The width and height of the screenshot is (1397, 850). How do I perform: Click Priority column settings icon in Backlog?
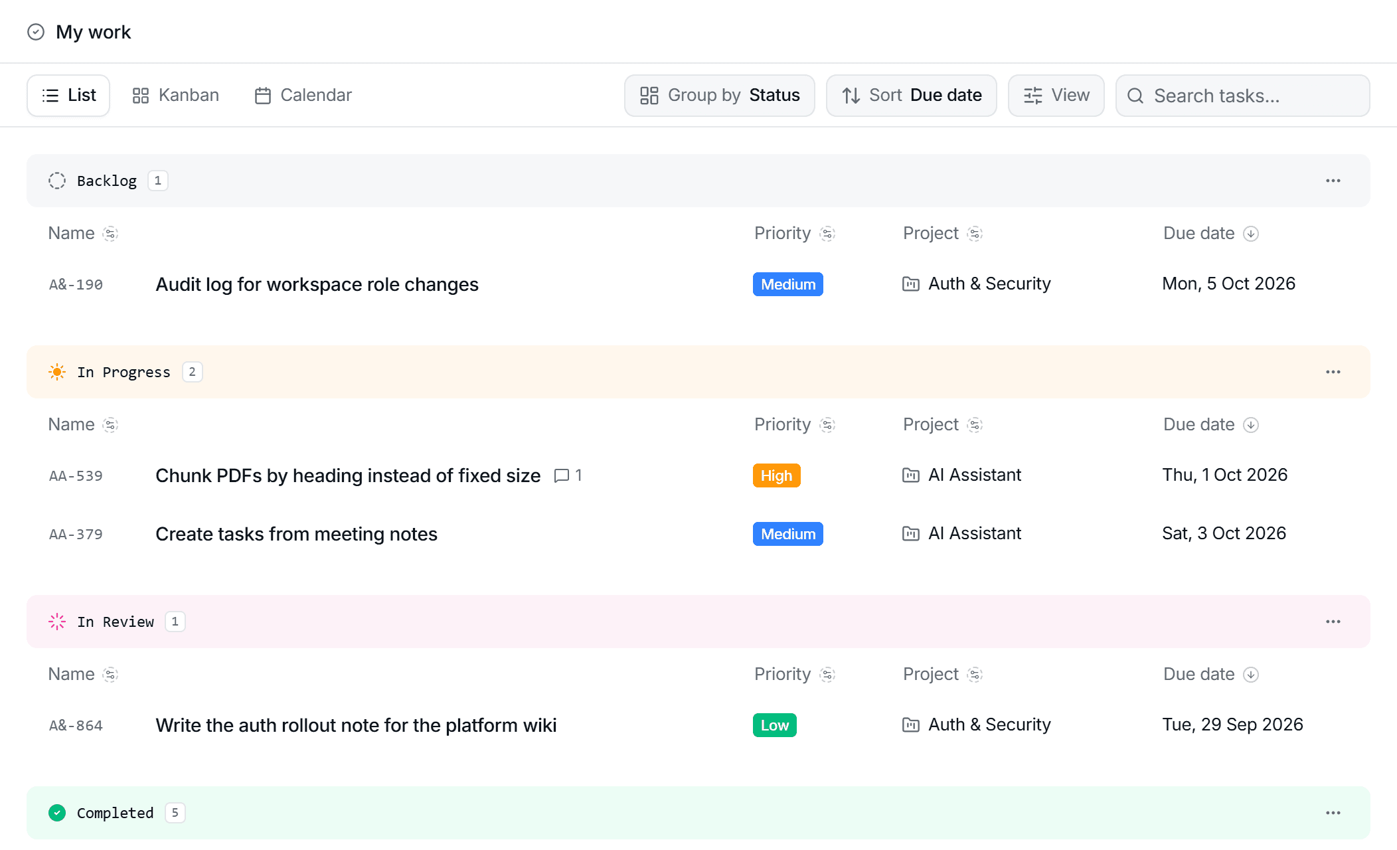(827, 234)
